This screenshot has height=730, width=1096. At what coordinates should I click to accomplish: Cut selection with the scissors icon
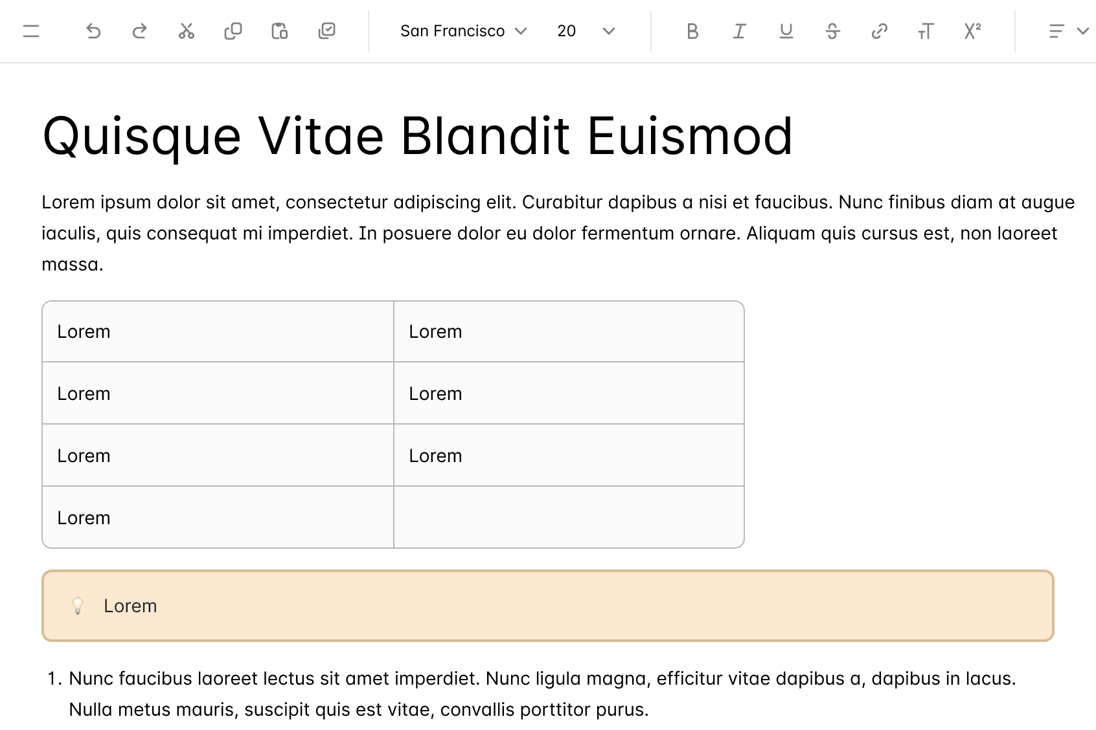tap(187, 31)
